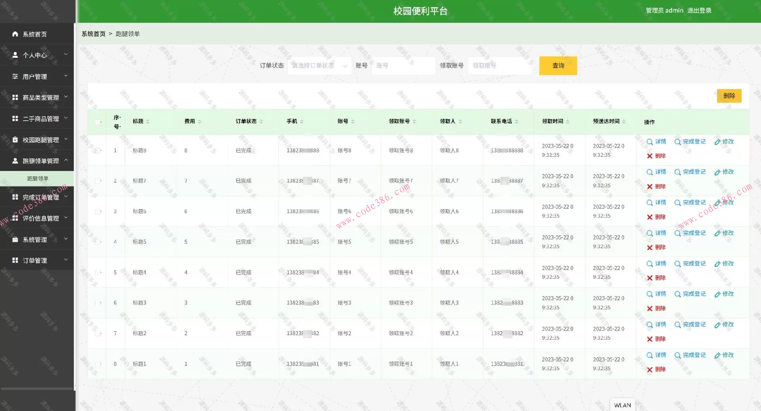Screen dimensions: 761x411
Task: Click the user icon beside 跑腿领单管理
Action: click(15, 161)
